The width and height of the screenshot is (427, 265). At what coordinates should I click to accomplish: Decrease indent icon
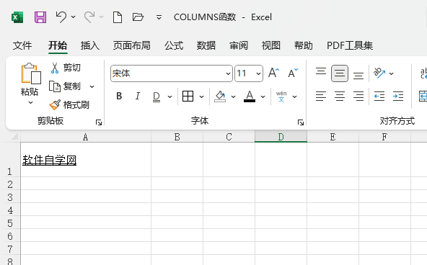pos(379,96)
